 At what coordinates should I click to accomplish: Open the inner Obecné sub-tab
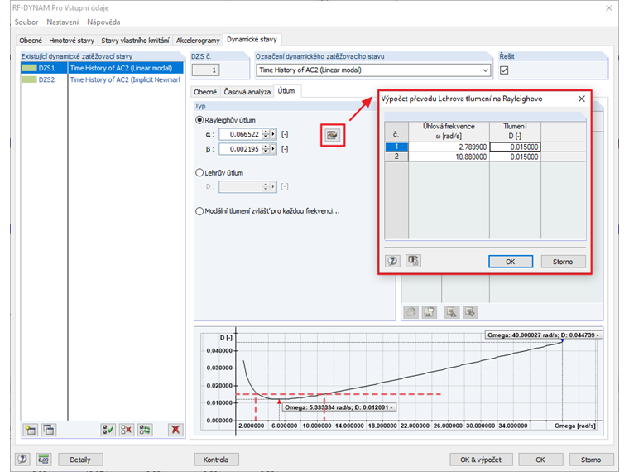pyautogui.click(x=205, y=92)
